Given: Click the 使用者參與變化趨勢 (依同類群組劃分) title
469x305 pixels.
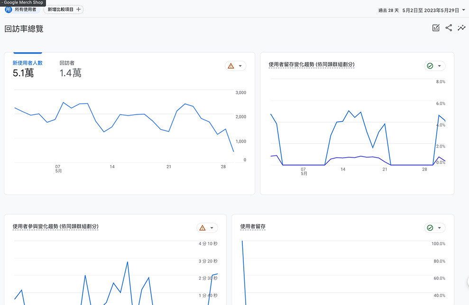Looking at the screenshot, I should point(55,226).
